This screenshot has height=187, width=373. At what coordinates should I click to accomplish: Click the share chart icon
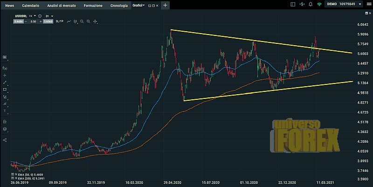[5, 139]
